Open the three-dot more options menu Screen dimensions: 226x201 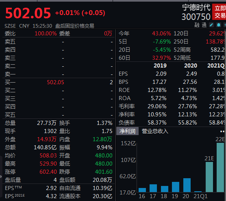click(x=222, y=131)
